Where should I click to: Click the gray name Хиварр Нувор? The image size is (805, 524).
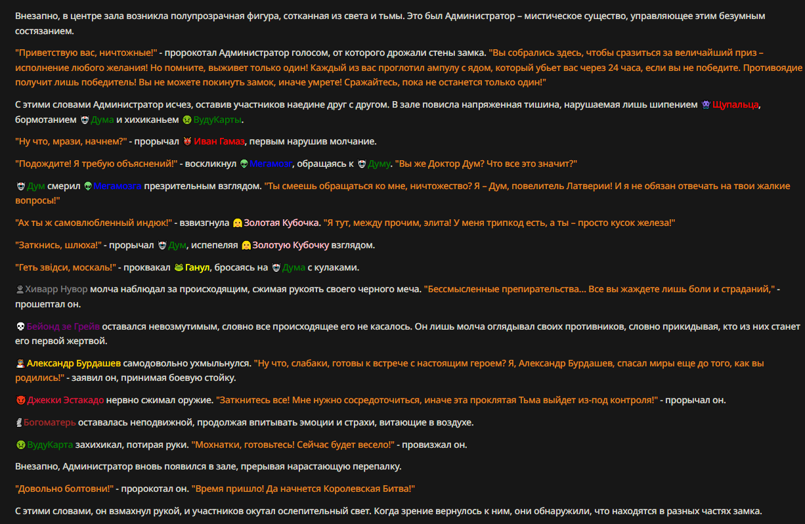click(56, 289)
